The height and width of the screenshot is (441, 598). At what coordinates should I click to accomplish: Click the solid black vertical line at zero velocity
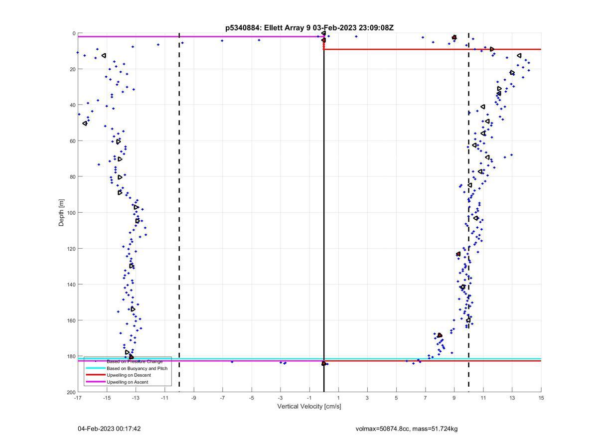[x=324, y=213]
